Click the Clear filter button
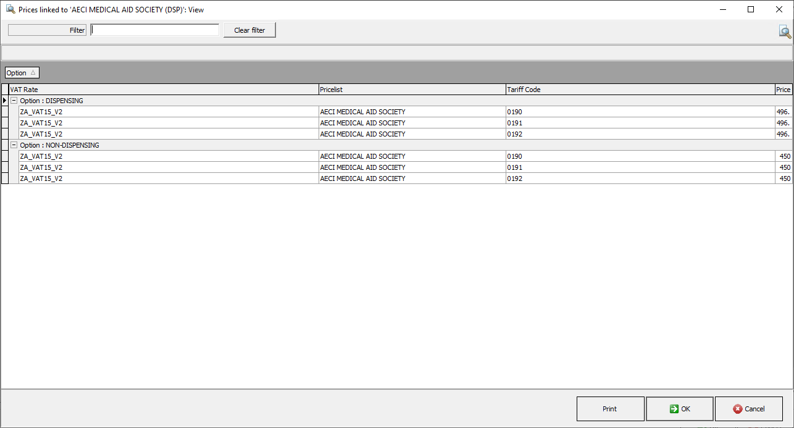Screen dimensions: 794x428 point(249,30)
